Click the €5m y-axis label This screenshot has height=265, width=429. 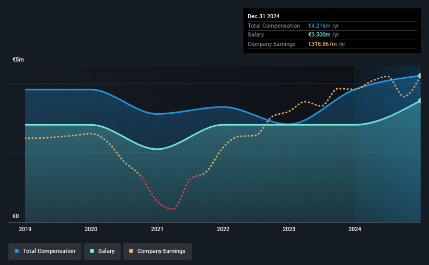(x=18, y=59)
